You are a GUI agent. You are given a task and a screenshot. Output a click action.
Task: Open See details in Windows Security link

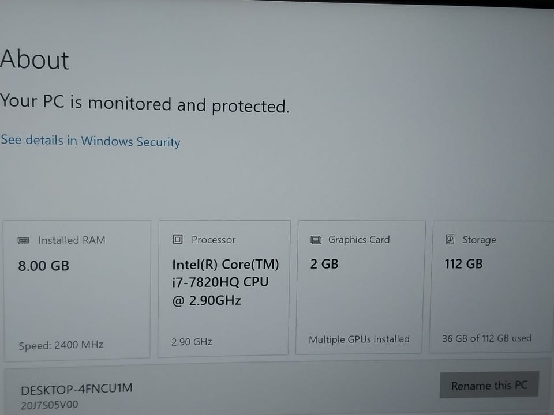[x=91, y=141]
